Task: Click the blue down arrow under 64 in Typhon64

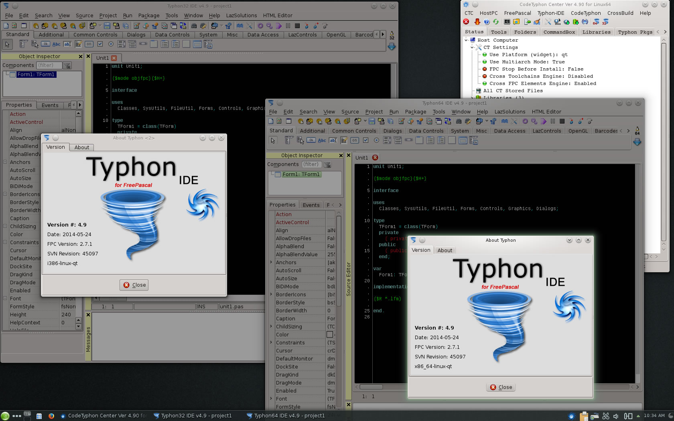Action: pos(637,142)
